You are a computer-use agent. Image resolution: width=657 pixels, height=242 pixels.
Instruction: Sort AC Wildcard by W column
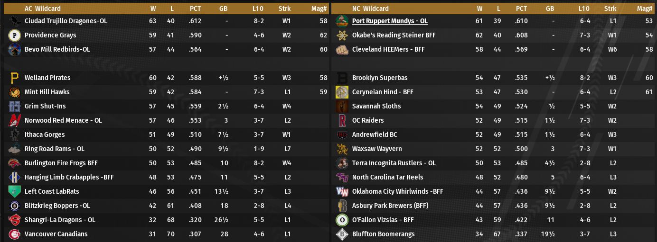point(153,9)
